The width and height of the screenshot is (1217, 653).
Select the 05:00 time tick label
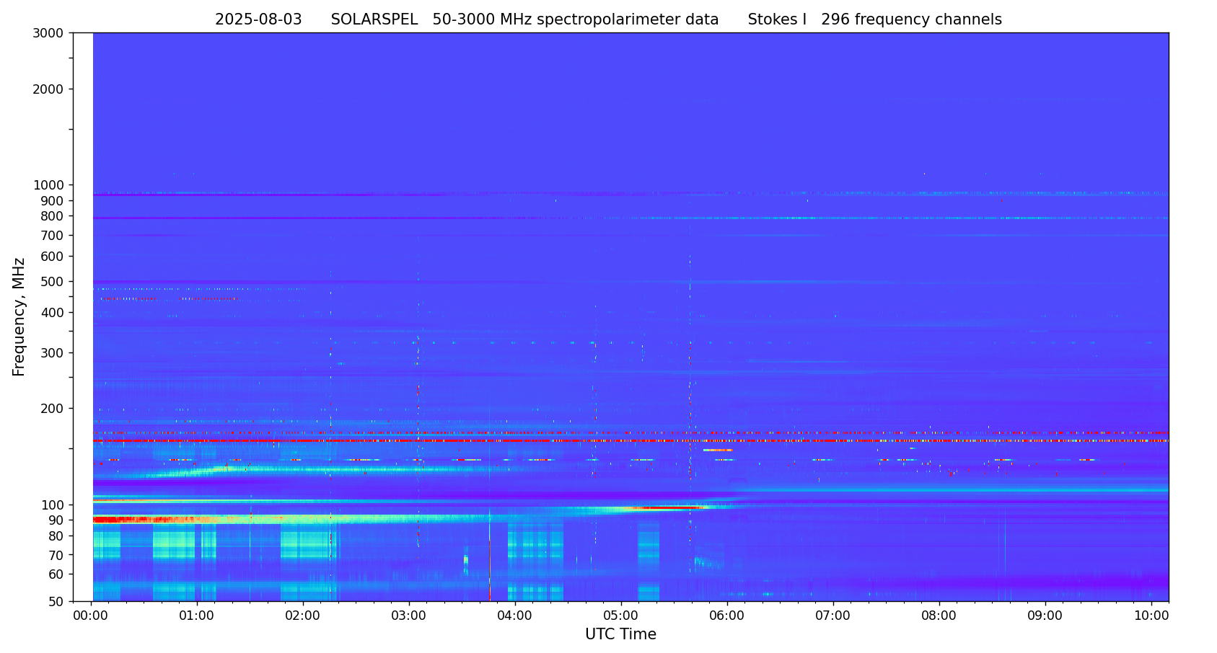[x=621, y=616]
